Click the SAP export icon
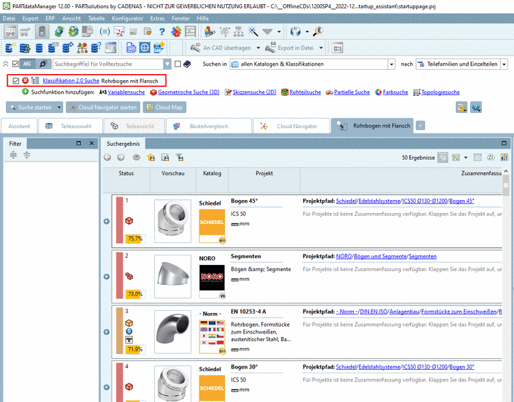 pos(159,48)
